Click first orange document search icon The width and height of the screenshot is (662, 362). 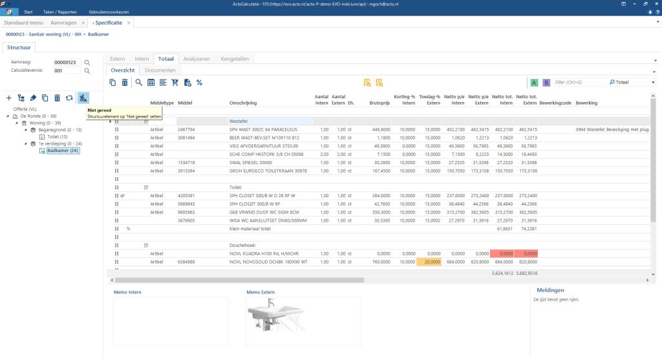click(x=367, y=83)
